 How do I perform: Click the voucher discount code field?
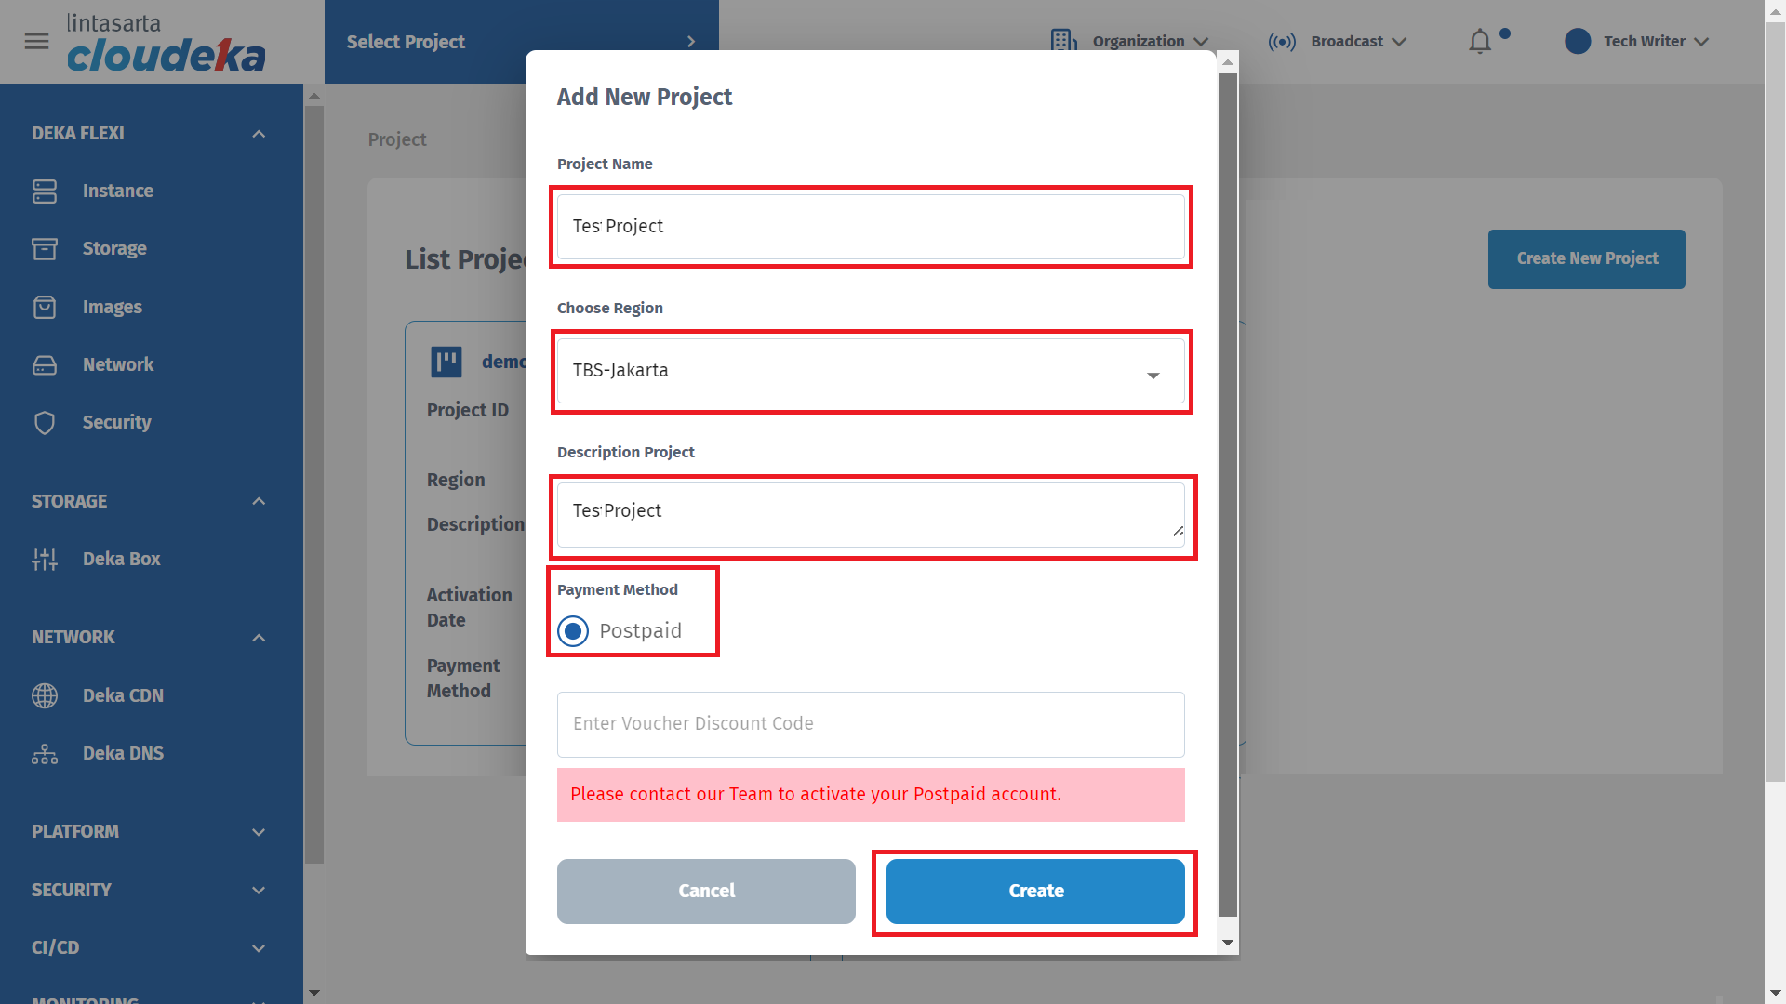coord(871,724)
